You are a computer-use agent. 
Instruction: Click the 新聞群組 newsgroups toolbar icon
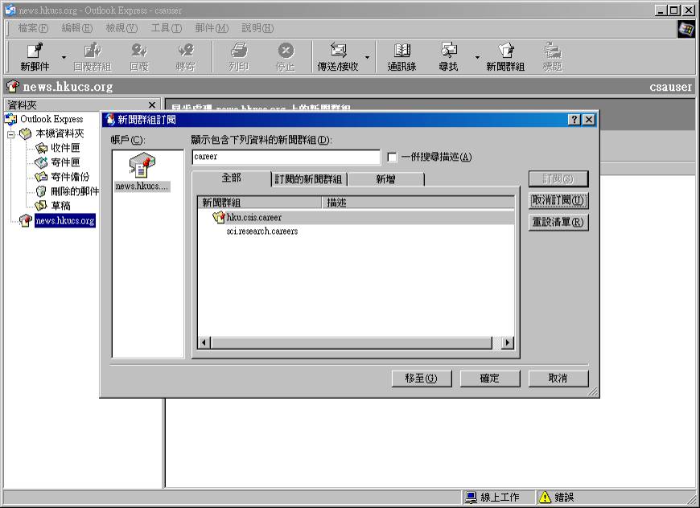(505, 57)
